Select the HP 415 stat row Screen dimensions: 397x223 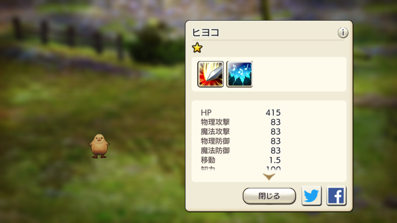click(x=241, y=113)
